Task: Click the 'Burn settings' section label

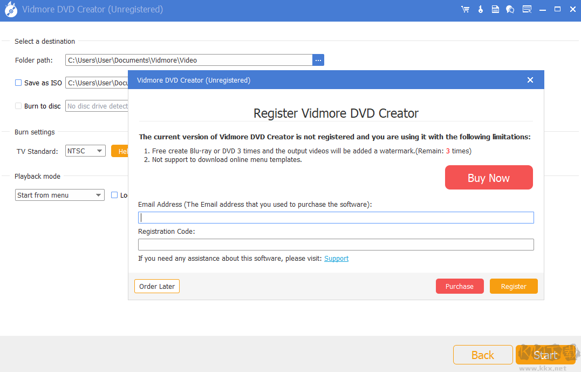Action: pyautogui.click(x=35, y=132)
